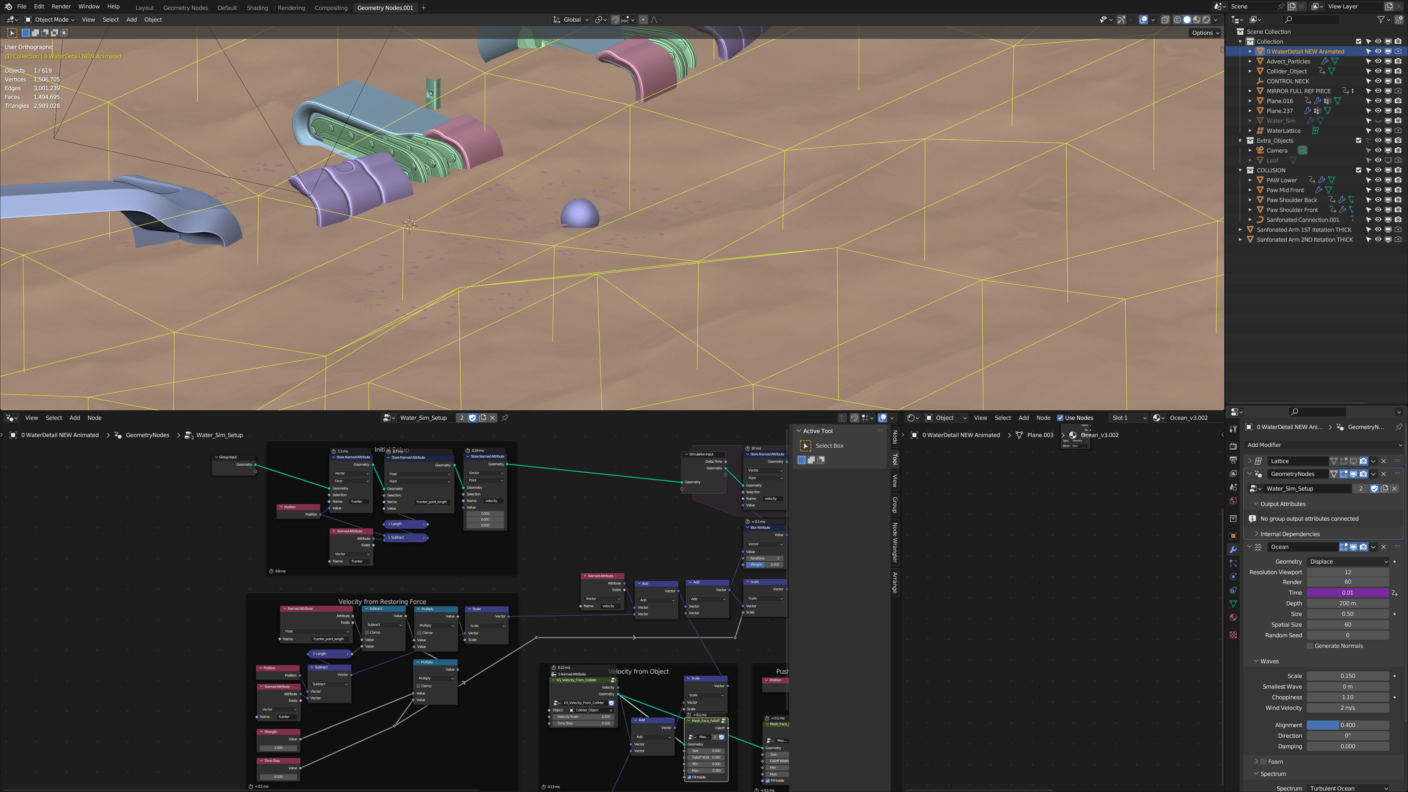This screenshot has width=1408, height=792.
Task: Pin the Water_Sim_Setup node tree
Action: click(505, 418)
